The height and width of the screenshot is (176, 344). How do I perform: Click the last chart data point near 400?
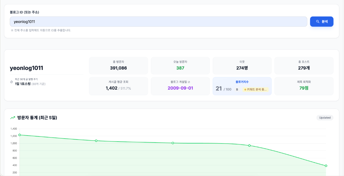326,166
